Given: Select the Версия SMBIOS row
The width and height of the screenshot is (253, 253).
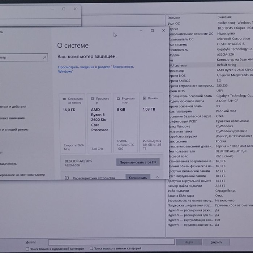Looking at the screenshot, I should pyautogui.click(x=211, y=81).
